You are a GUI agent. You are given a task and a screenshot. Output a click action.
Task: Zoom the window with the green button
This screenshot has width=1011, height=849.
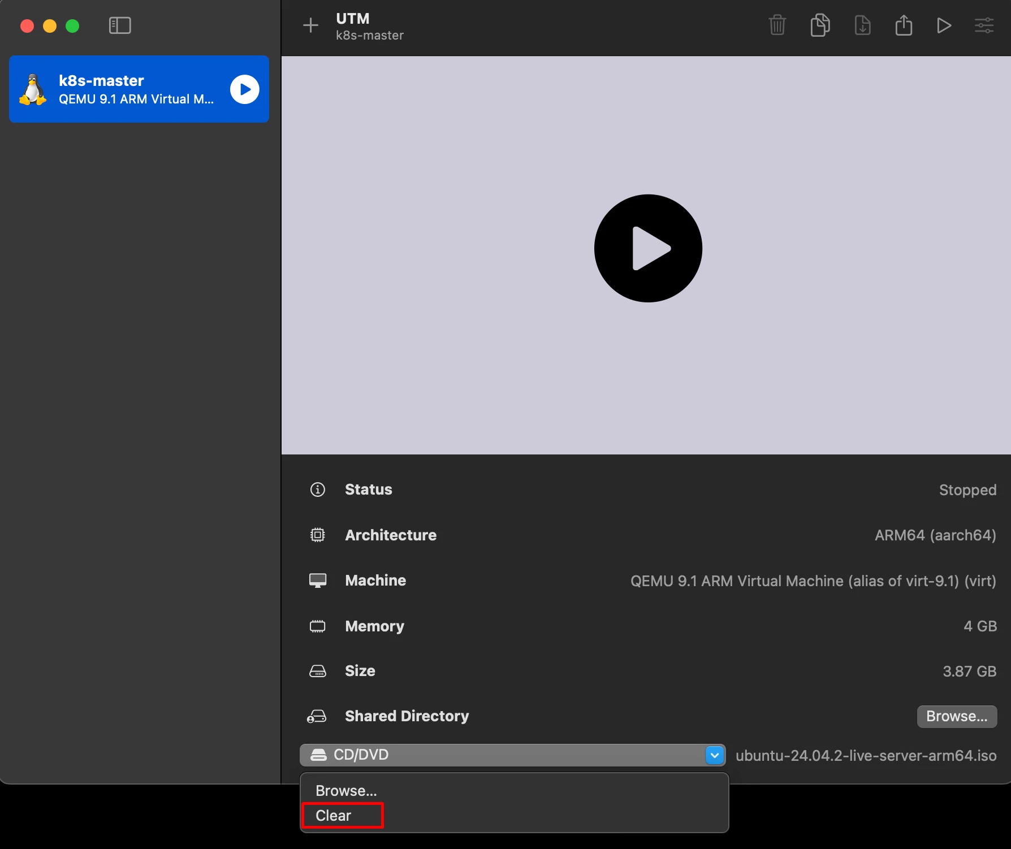(x=72, y=26)
